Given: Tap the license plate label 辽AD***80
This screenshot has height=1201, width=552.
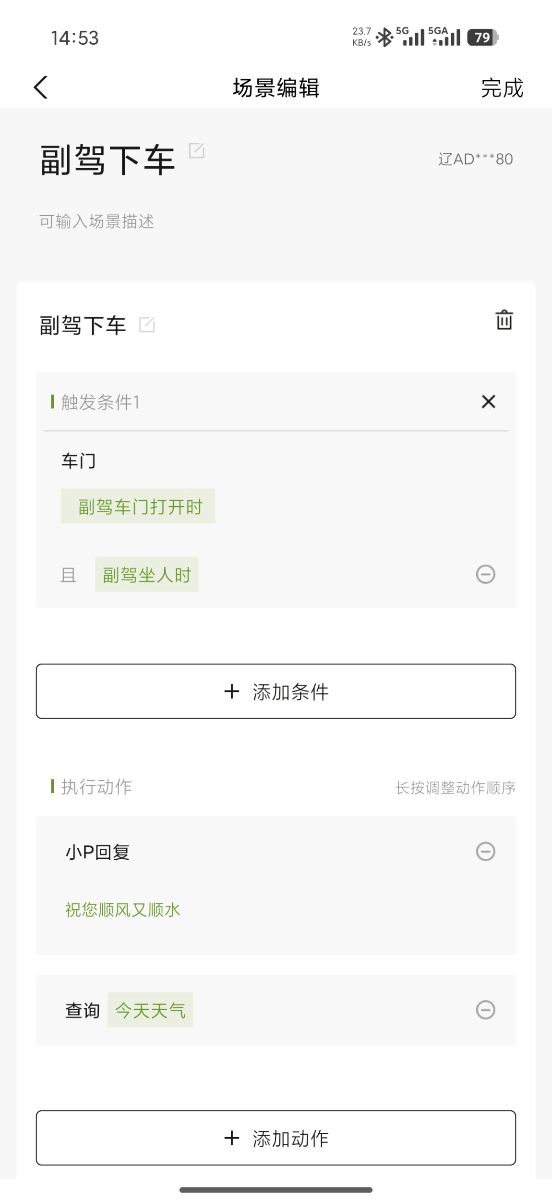Looking at the screenshot, I should (475, 159).
